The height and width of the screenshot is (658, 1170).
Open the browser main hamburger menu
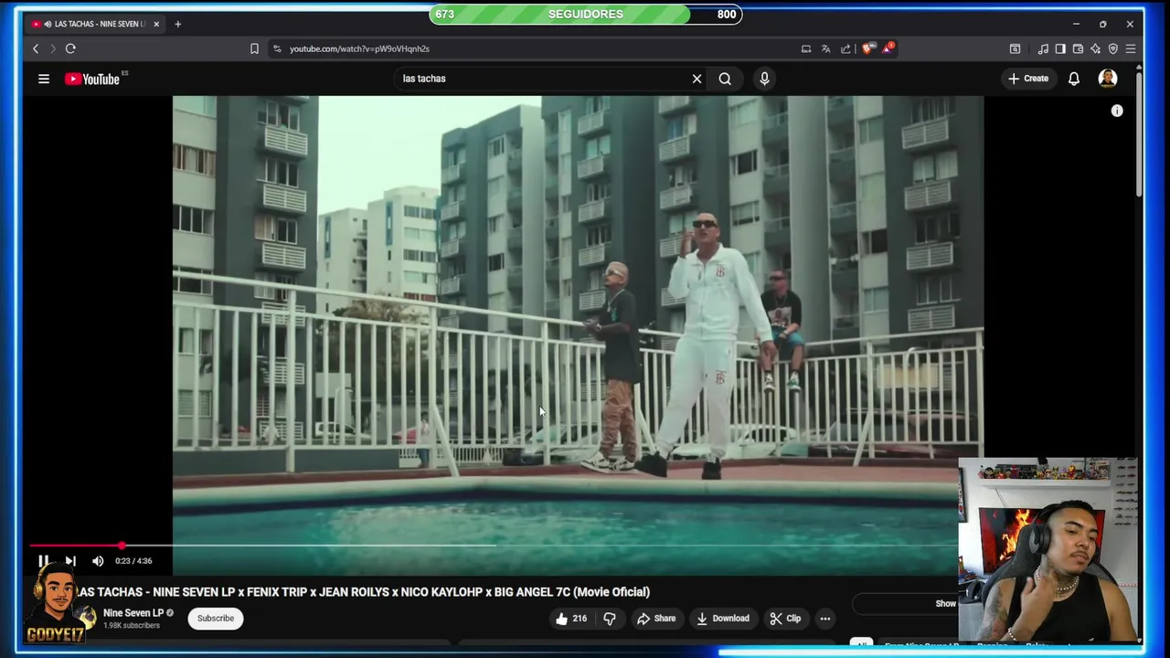(1131, 48)
